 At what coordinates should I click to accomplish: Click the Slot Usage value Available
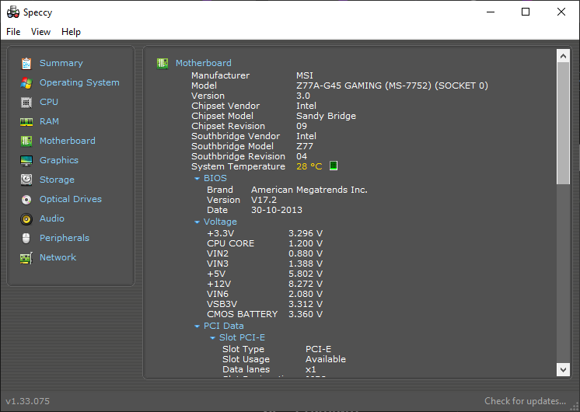[x=326, y=359]
